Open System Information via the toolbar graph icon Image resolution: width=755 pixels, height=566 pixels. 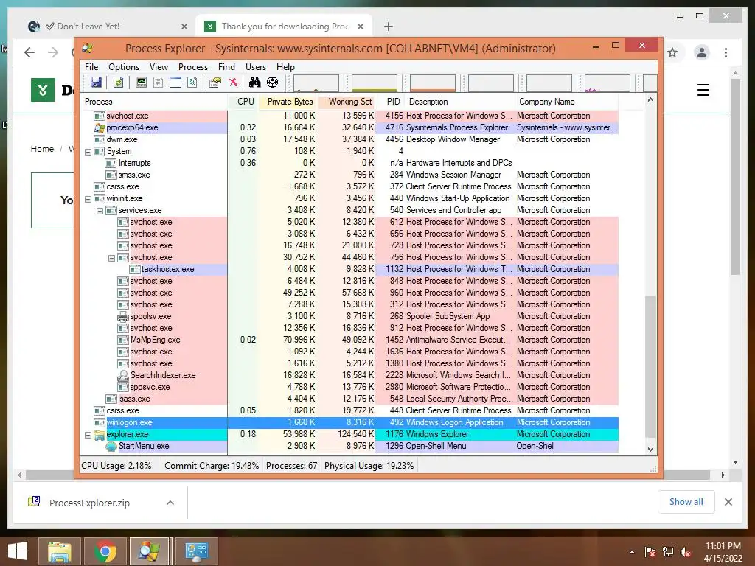pos(141,83)
